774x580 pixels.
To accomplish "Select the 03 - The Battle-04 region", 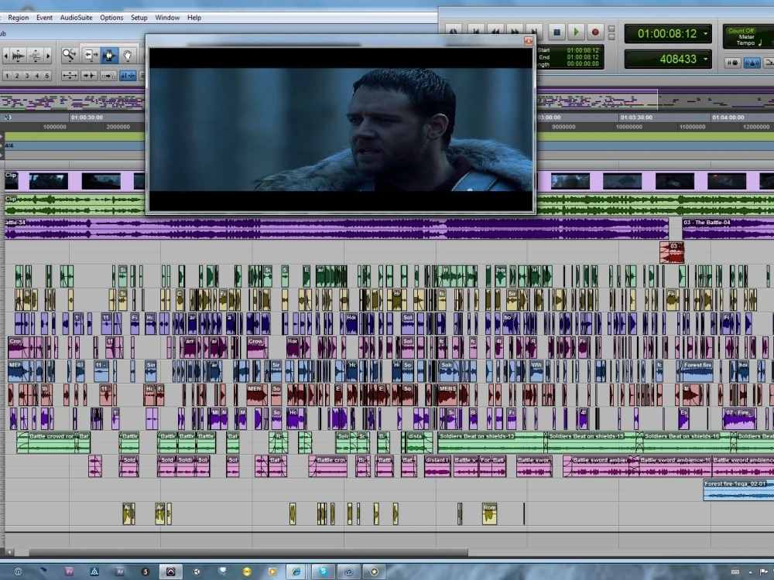I will (x=728, y=230).
